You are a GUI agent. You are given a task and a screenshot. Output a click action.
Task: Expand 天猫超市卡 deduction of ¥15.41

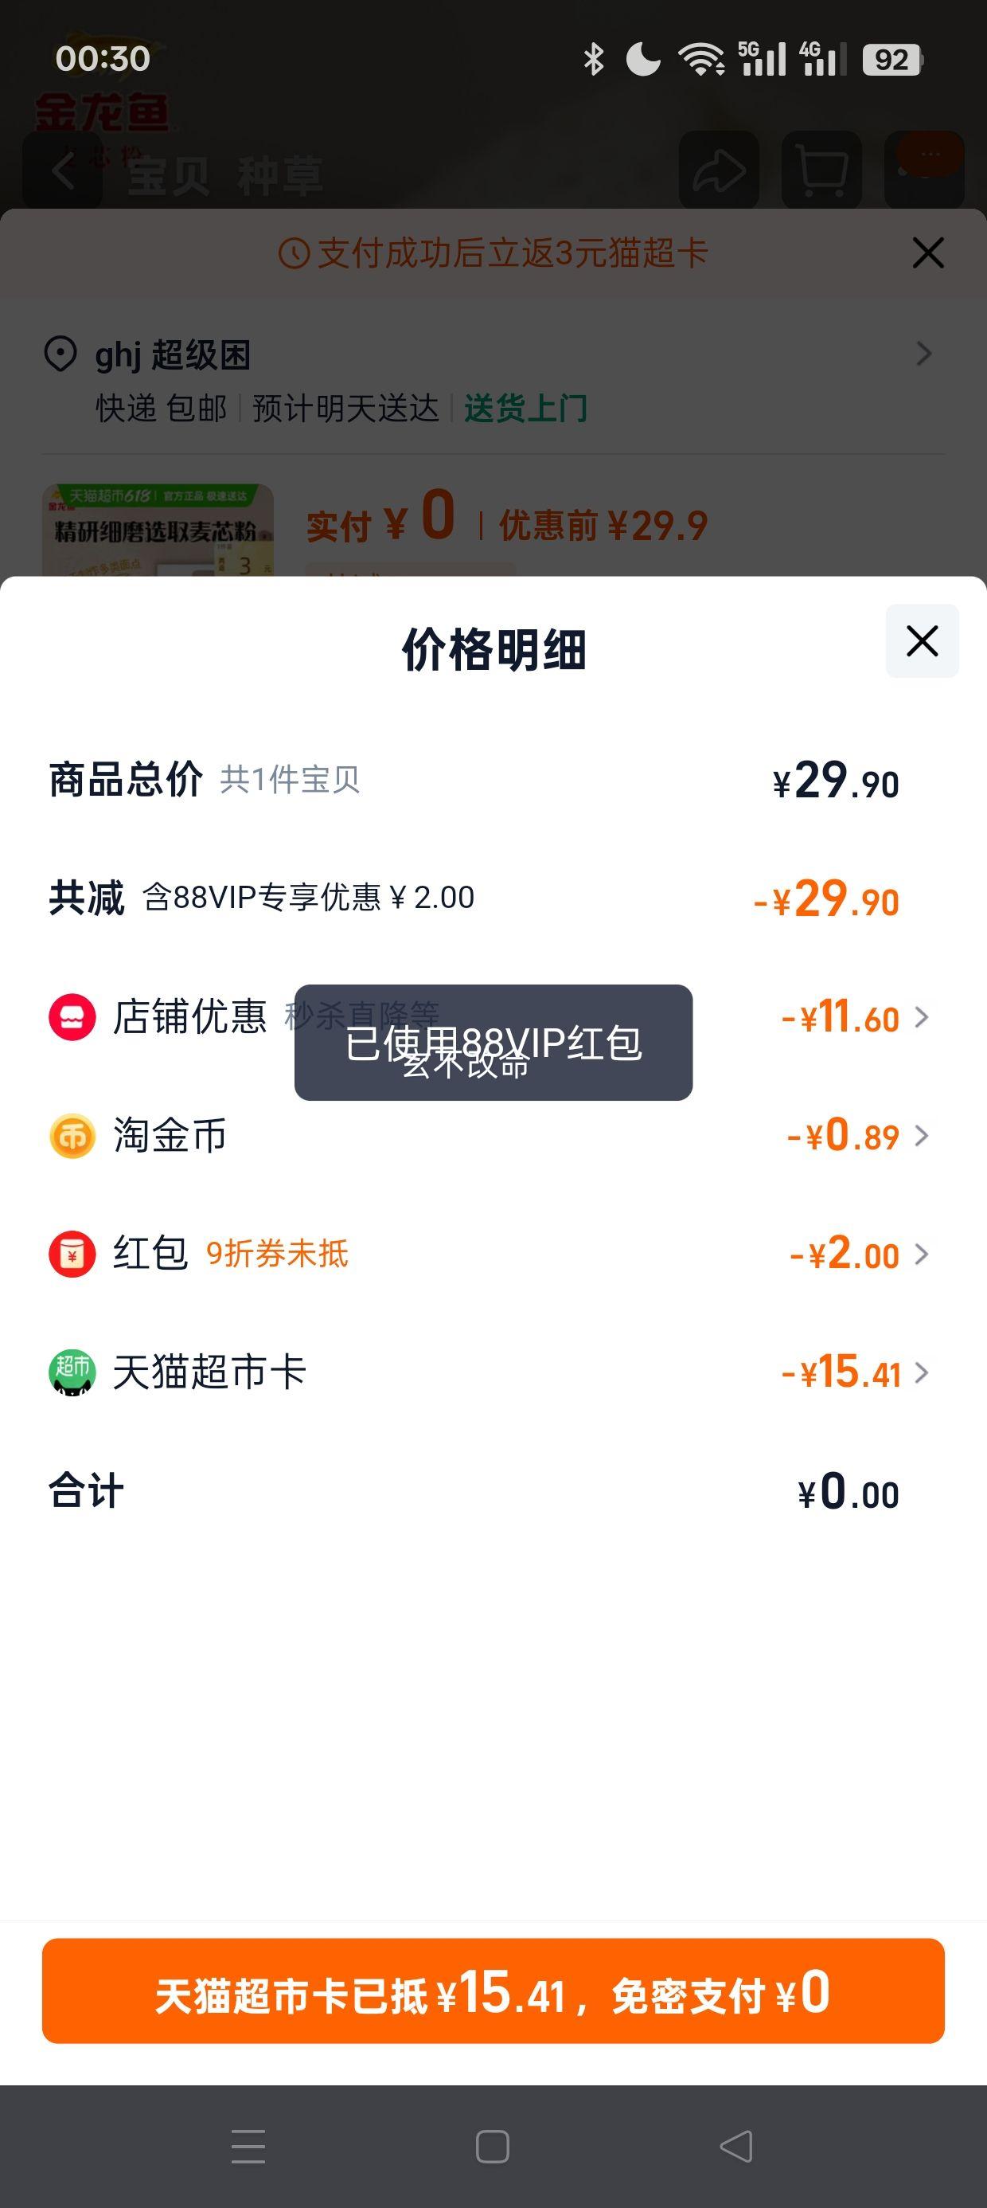tap(855, 1372)
